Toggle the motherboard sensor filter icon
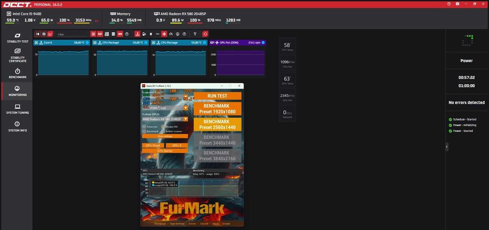This screenshot has height=230, width=489. pyautogui.click(x=107, y=34)
